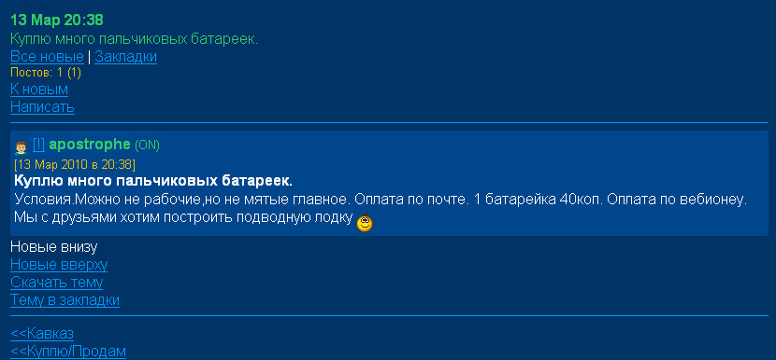Open the "Все новые" link

[x=47, y=56]
